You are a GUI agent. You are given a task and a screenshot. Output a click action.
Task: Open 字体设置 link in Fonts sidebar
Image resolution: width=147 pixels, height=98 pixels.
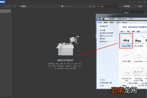[102, 30]
